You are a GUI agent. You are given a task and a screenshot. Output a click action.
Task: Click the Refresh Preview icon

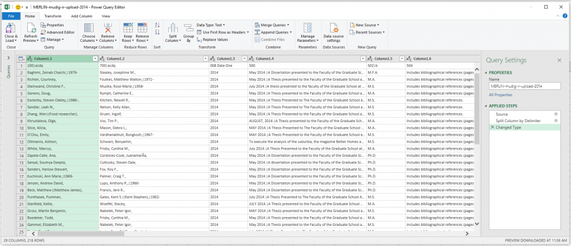coord(31,29)
